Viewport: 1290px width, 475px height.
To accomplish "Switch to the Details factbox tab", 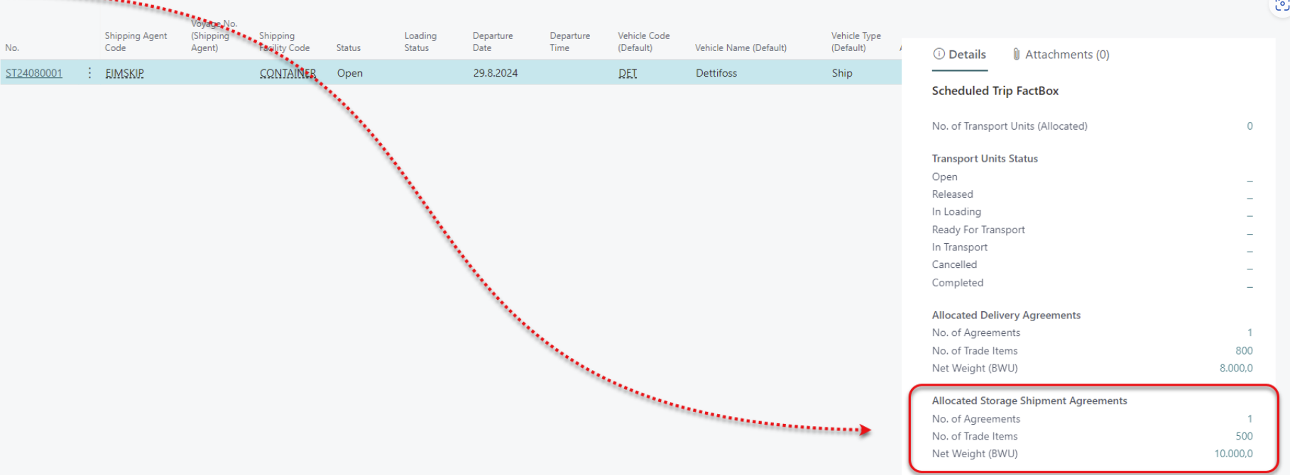I will pyautogui.click(x=959, y=55).
